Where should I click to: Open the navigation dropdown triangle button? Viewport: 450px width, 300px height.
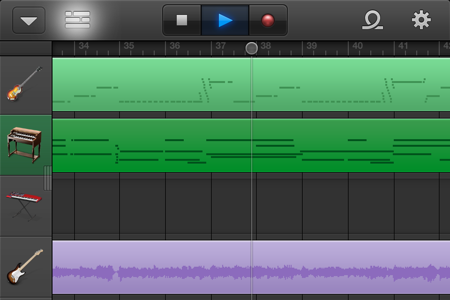[29, 20]
